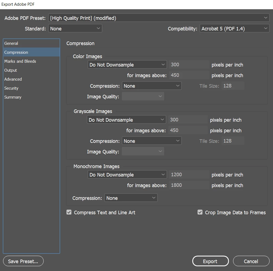Open the Security panel

click(x=31, y=88)
